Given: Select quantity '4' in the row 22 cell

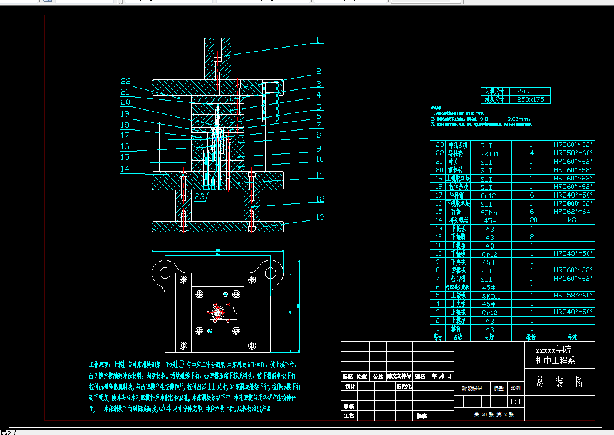Looking at the screenshot, I should coord(532,153).
